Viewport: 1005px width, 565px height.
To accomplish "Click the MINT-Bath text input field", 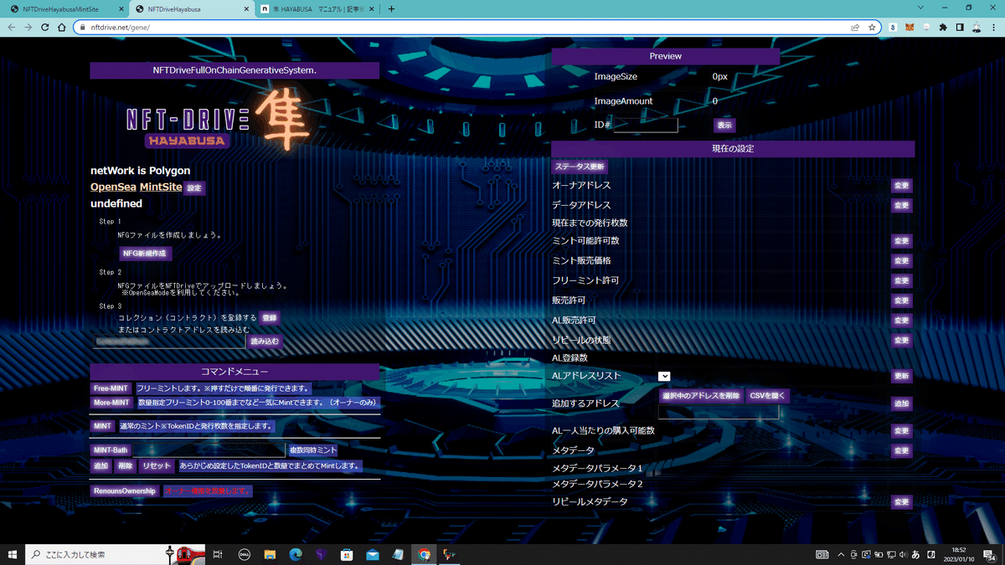I will pos(209,450).
